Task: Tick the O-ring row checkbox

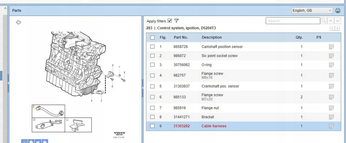Action: pos(152,65)
